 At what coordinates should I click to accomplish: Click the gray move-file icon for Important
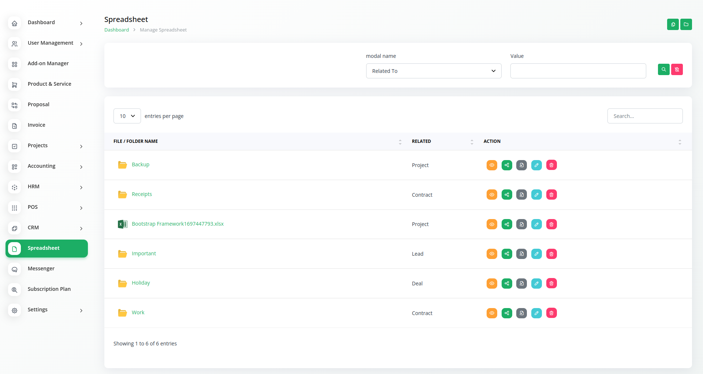[521, 254]
